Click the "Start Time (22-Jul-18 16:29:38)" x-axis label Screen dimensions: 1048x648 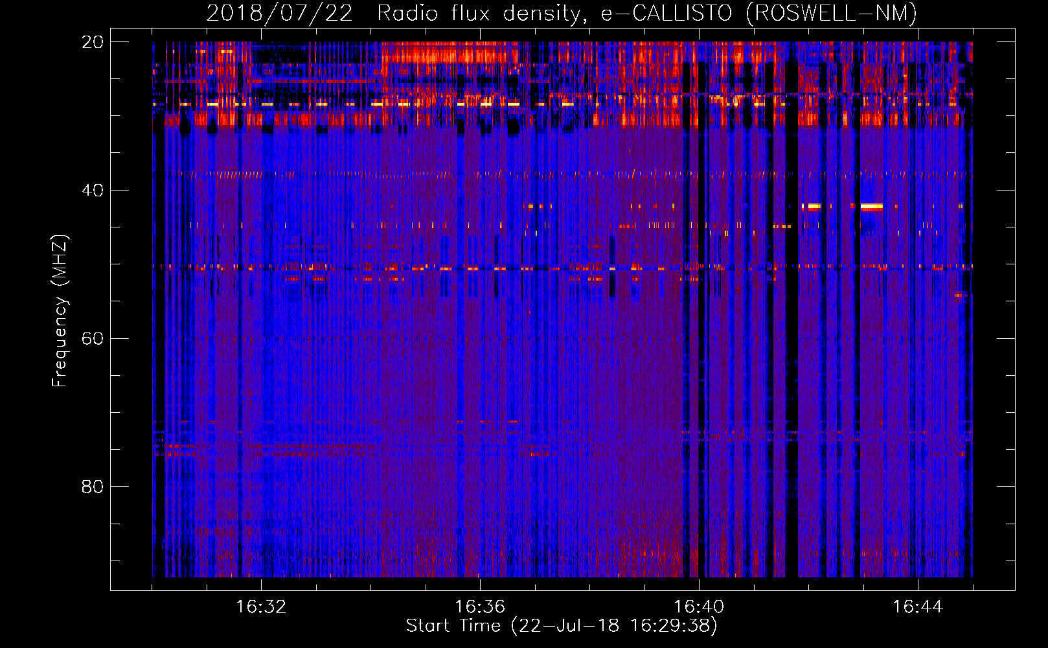[x=562, y=626]
